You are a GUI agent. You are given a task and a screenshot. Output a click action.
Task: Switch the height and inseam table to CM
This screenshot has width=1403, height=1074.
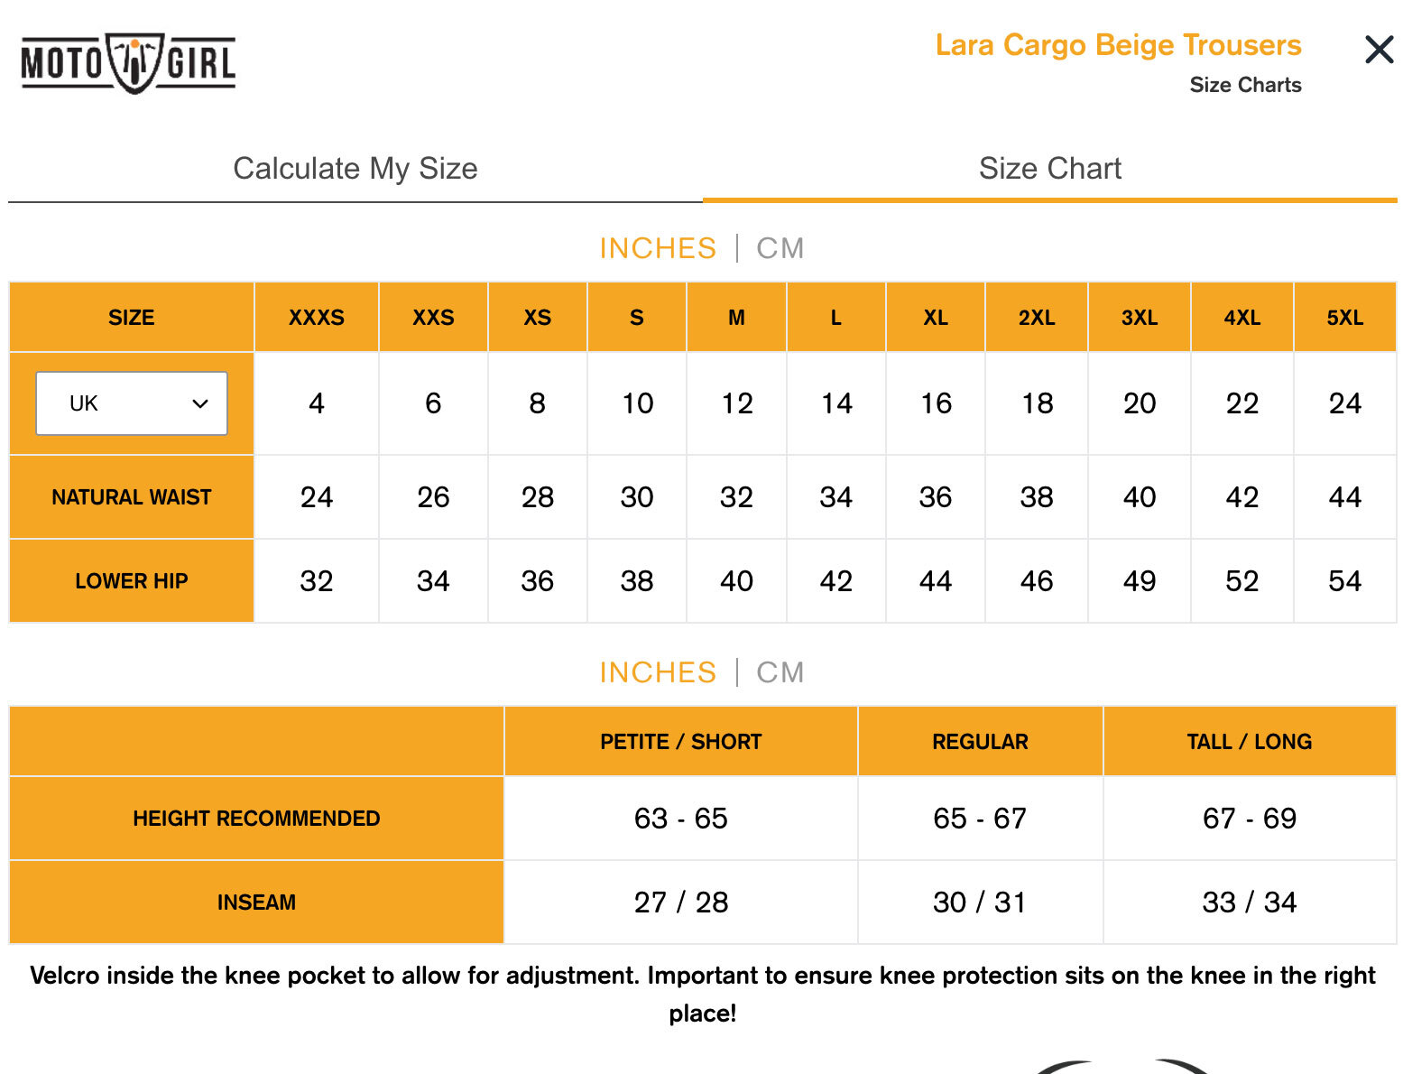click(780, 672)
